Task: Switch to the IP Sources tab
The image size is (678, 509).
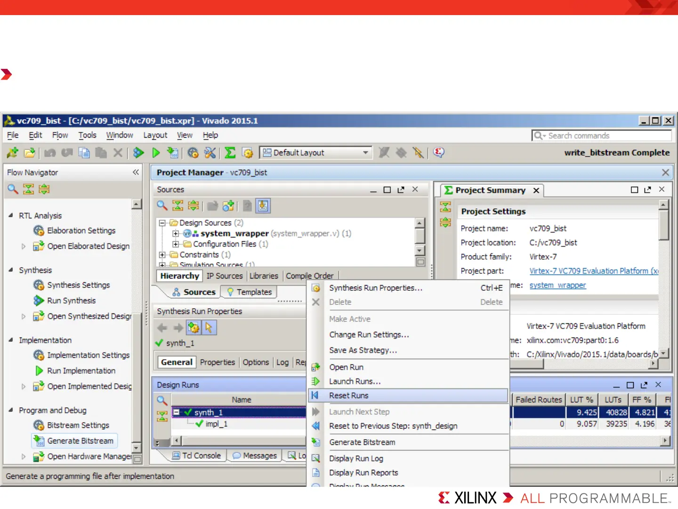Action: (x=225, y=276)
